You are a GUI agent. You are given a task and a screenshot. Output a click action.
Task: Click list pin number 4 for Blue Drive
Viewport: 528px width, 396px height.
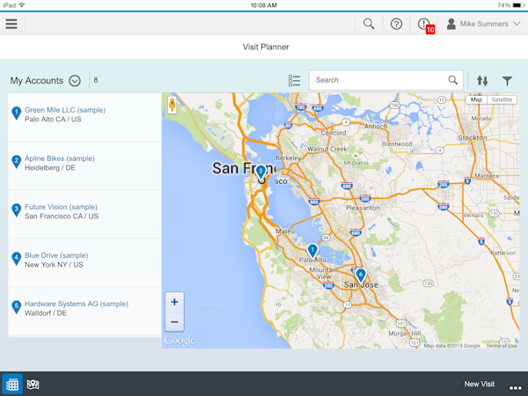pos(16,259)
